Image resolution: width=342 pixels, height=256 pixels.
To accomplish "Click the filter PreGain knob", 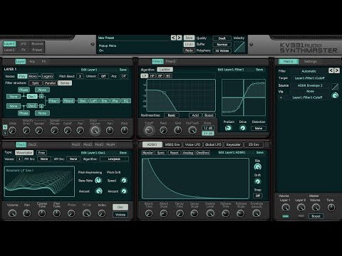I will coord(228,128).
